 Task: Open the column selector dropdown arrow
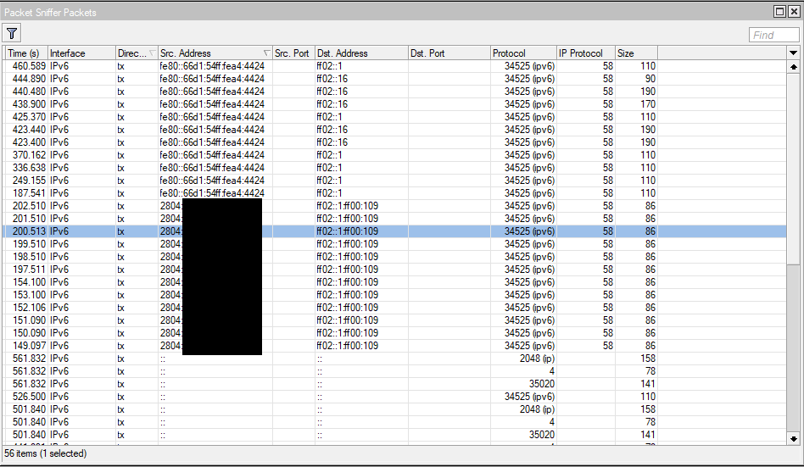(793, 53)
